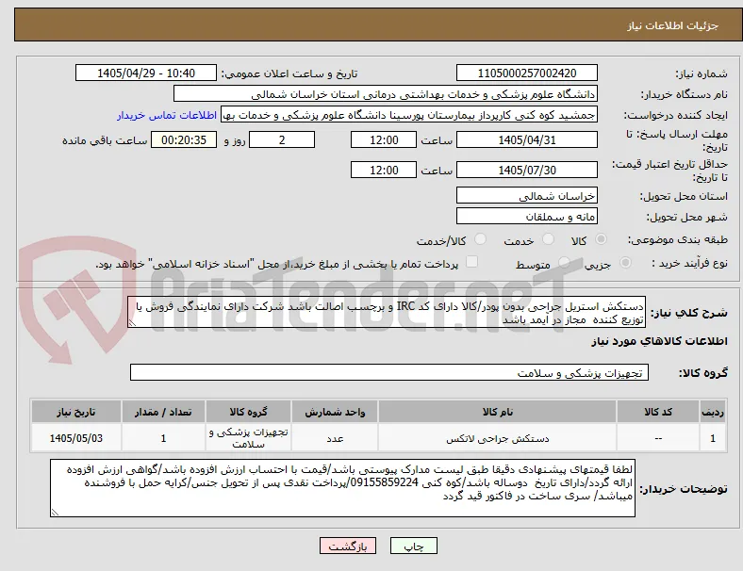
Task: Click the buyer organization name field
Action: coord(386,93)
